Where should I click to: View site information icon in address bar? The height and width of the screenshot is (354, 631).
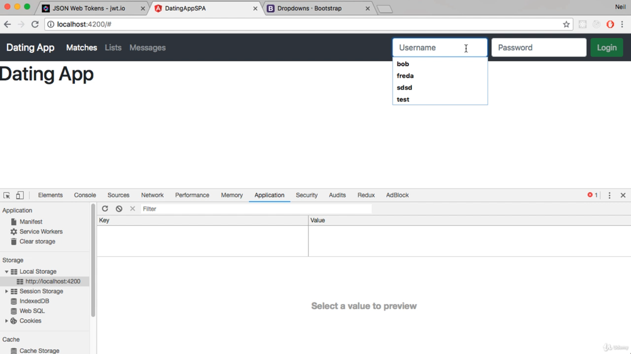50,25
